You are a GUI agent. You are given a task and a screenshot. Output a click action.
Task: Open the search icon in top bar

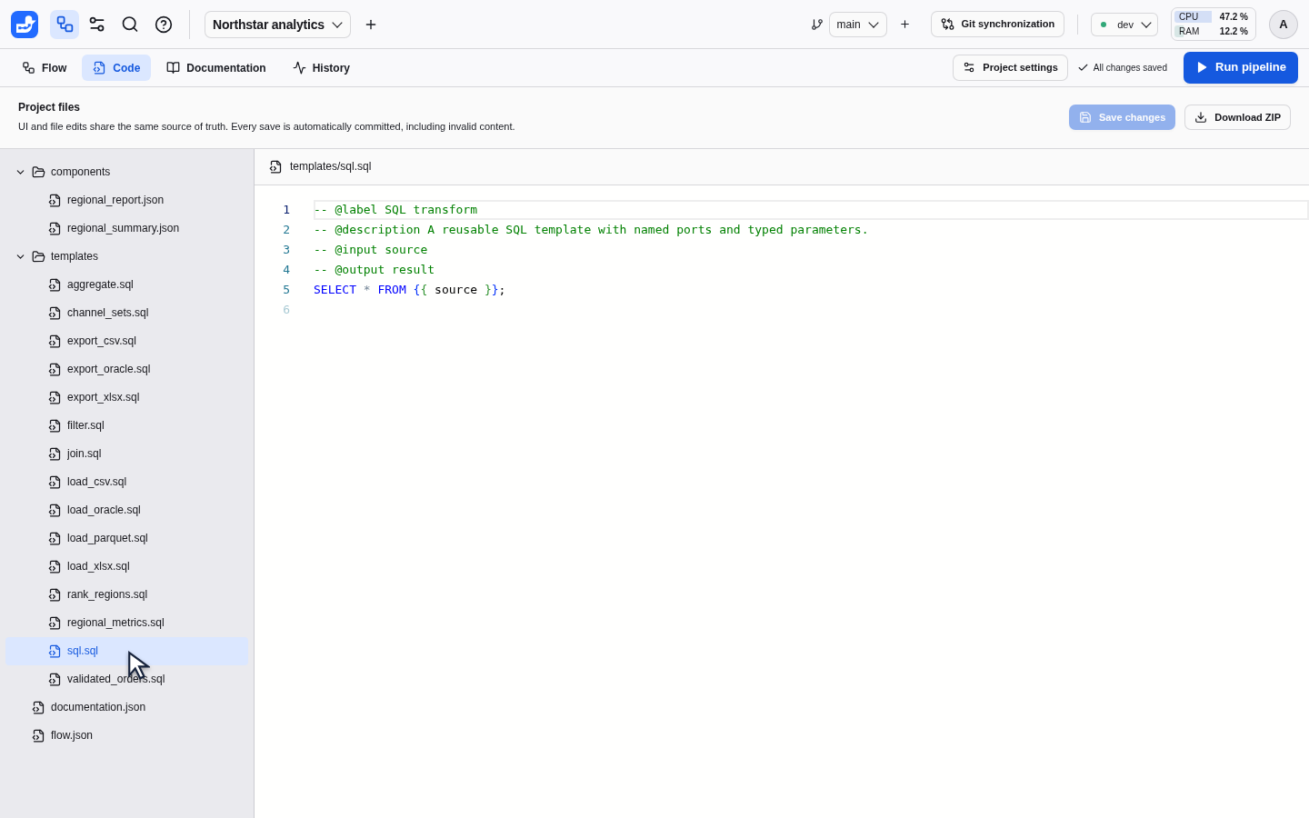[x=130, y=25]
